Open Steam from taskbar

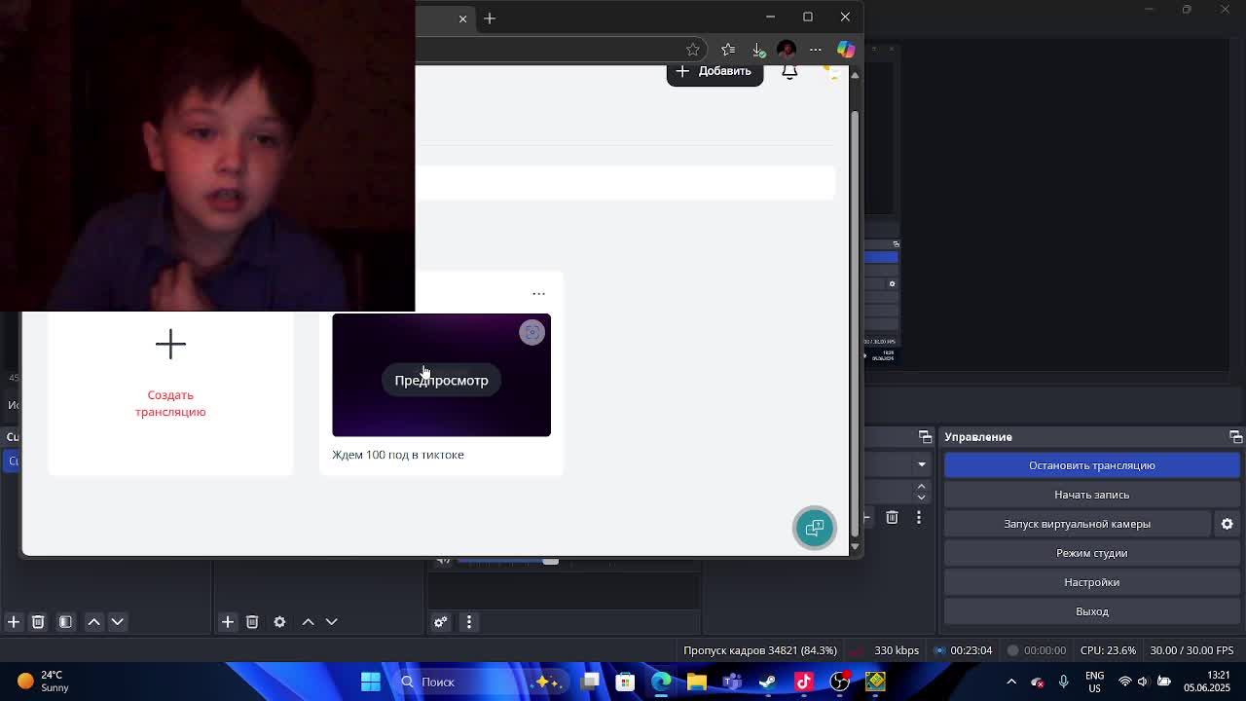pos(768,682)
